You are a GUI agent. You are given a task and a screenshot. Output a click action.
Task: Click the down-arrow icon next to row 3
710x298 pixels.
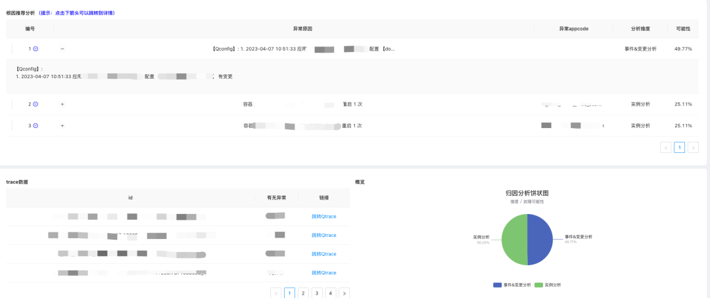click(35, 126)
